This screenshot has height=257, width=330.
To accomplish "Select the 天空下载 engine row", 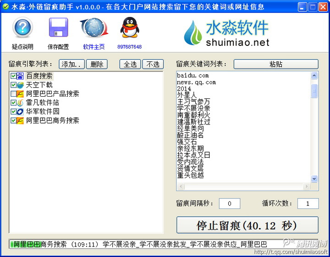I will 39,85.
